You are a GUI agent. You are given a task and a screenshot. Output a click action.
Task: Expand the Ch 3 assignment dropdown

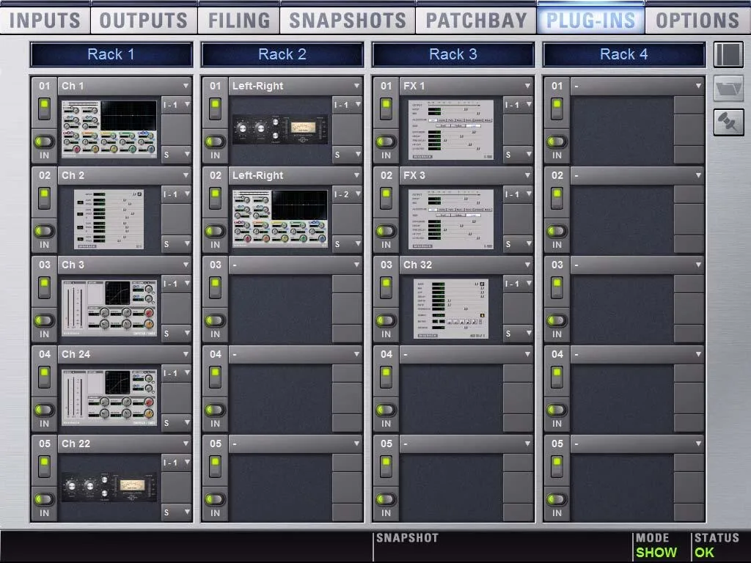pos(125,265)
